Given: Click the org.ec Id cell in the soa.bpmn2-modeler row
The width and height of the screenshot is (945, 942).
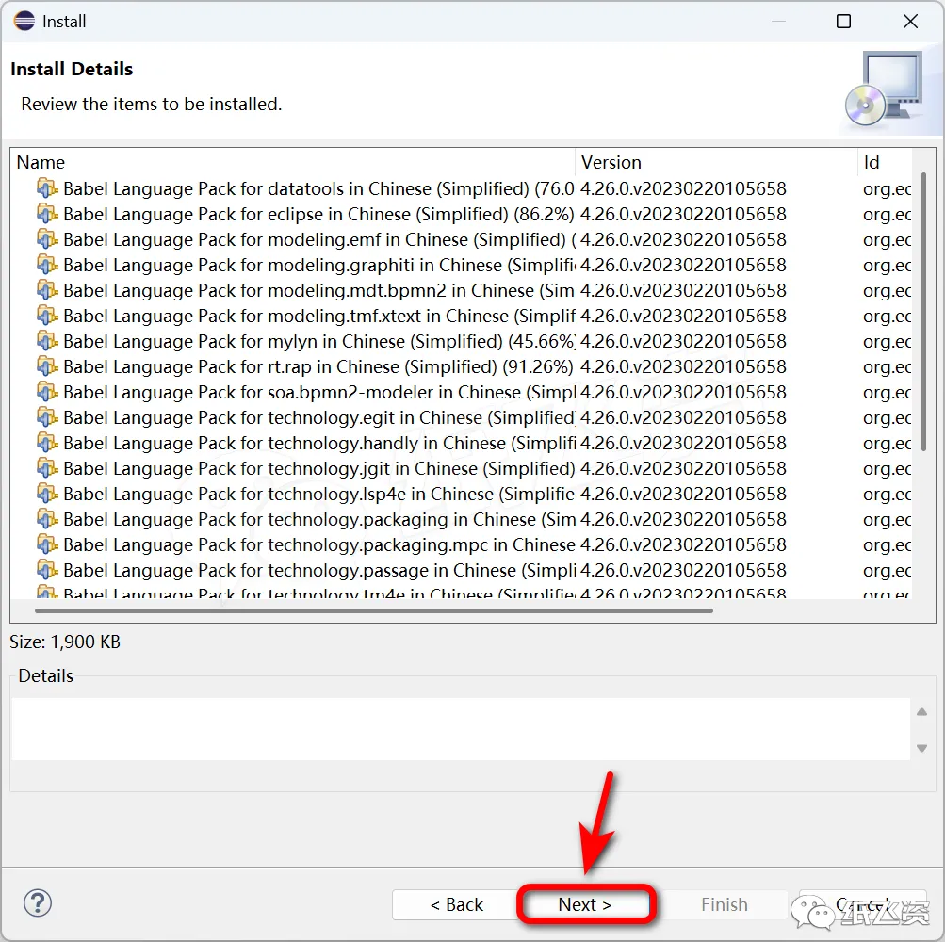Looking at the screenshot, I should [x=887, y=392].
